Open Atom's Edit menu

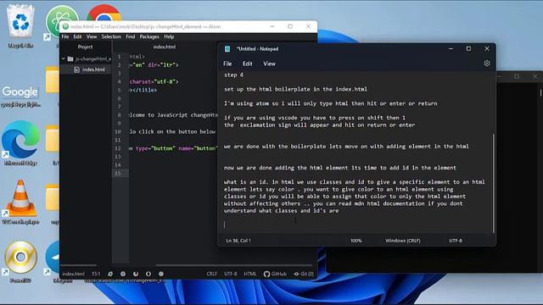tap(77, 36)
